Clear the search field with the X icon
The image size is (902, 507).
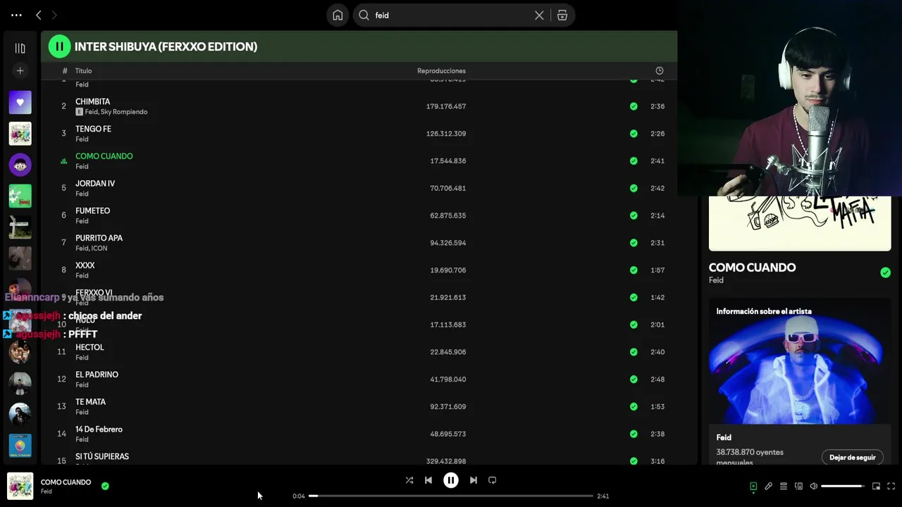539,15
